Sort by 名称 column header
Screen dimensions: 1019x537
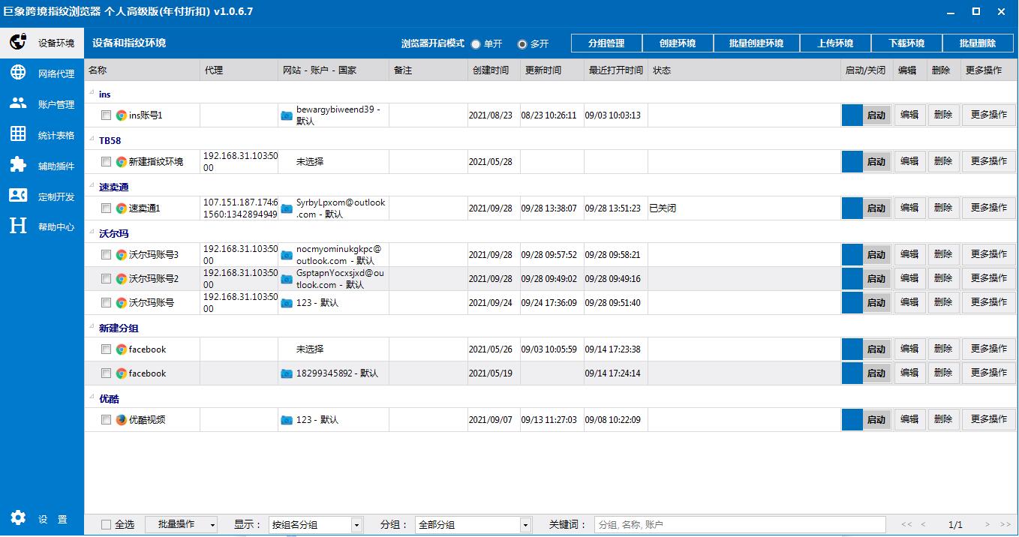[143, 70]
